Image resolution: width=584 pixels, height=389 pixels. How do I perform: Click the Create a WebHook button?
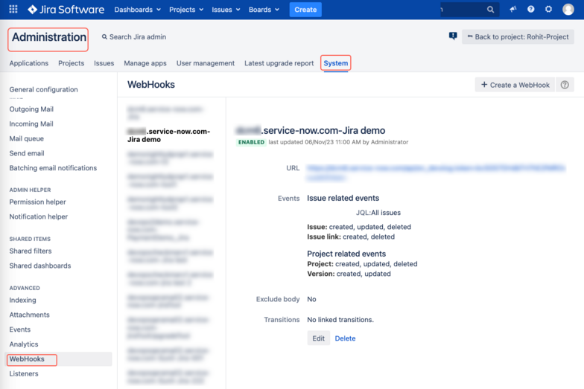click(x=515, y=85)
